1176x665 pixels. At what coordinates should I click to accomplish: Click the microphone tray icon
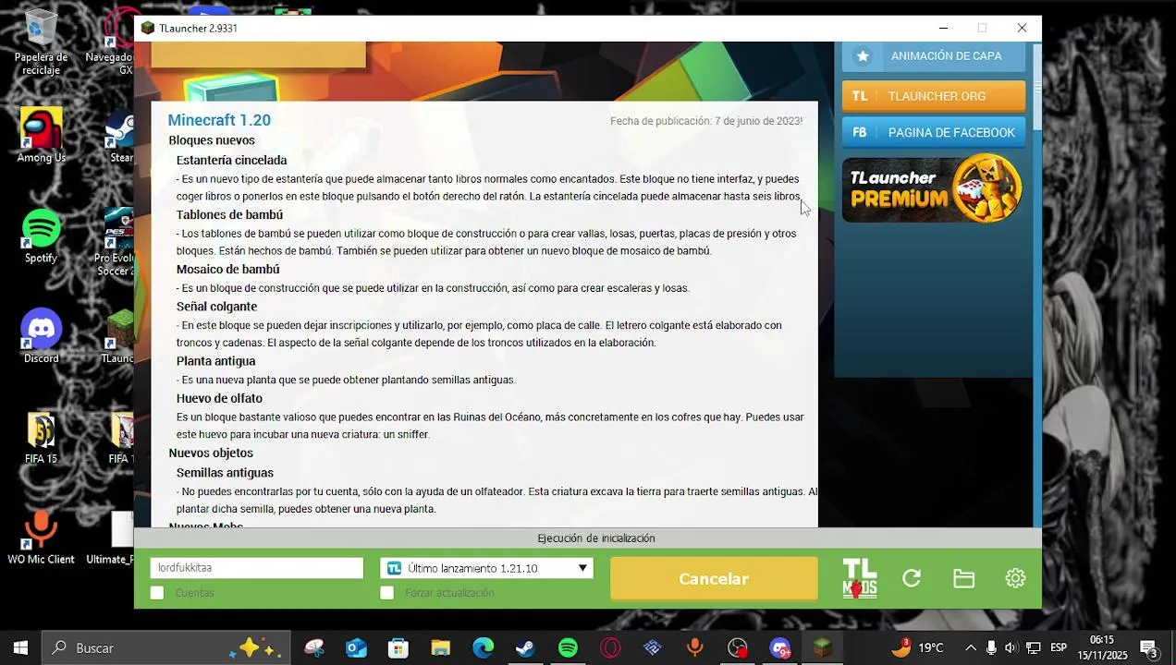pos(991,648)
